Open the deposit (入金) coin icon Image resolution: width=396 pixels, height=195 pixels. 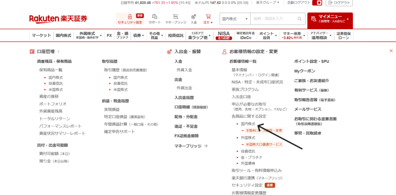(x=194, y=17)
